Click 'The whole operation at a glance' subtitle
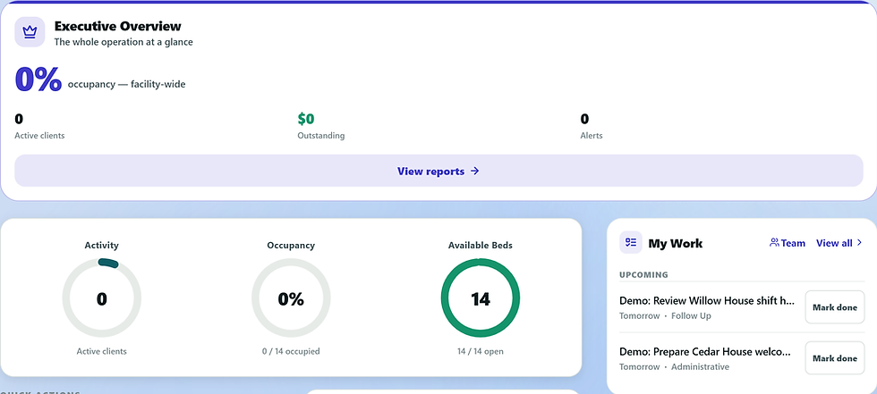877x394 pixels. 123,42
